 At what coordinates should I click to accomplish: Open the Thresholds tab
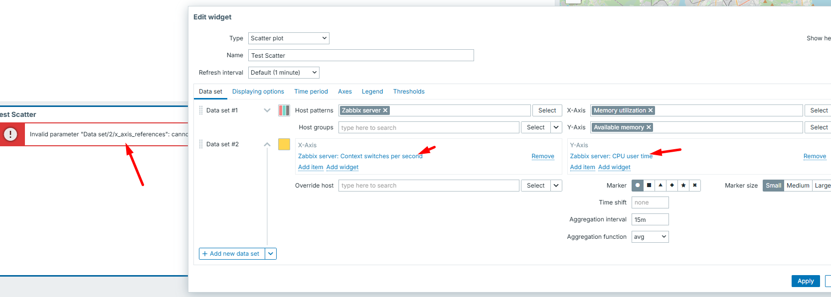(409, 92)
